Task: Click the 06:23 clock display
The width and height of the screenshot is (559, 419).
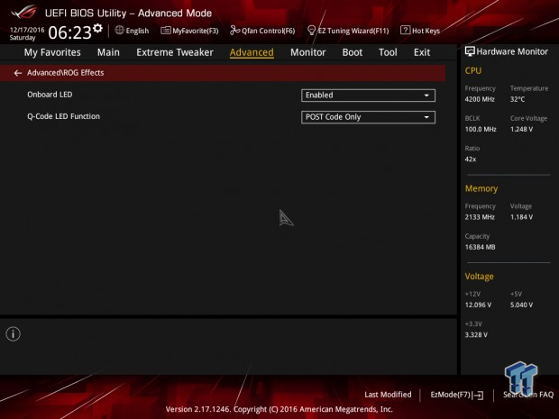Action: click(x=70, y=32)
